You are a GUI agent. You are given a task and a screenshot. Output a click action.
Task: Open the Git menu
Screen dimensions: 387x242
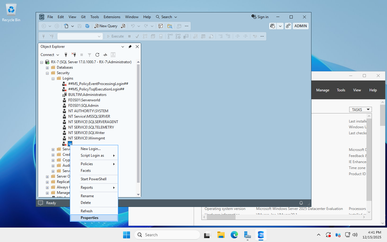click(83, 17)
